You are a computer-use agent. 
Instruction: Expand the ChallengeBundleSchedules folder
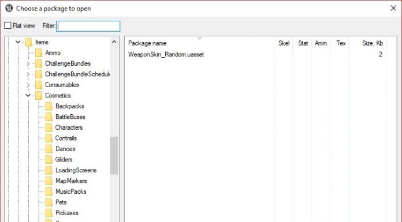tap(28, 74)
